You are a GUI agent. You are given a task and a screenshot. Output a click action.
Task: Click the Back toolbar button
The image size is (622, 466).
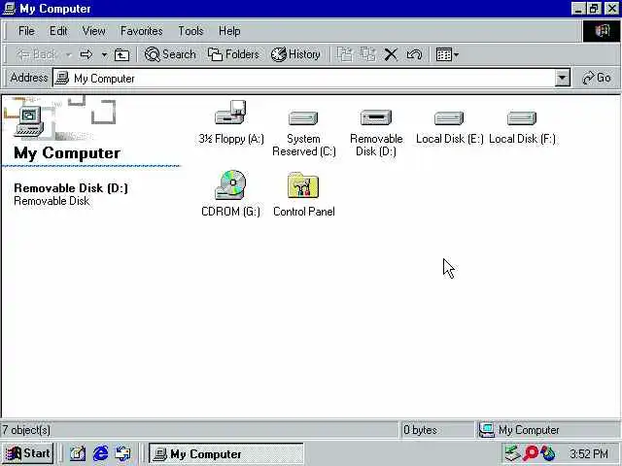pos(37,54)
